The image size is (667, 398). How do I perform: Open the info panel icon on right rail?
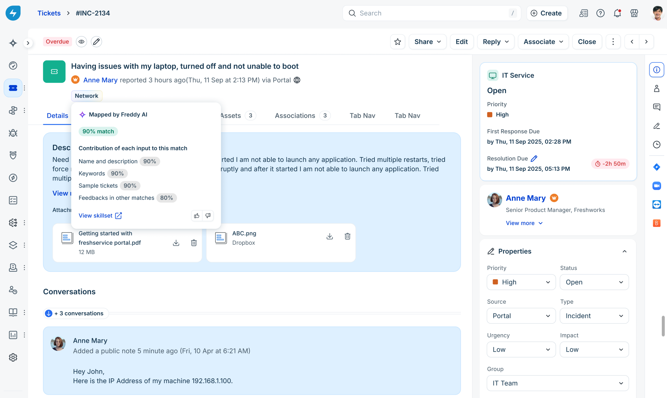657,70
